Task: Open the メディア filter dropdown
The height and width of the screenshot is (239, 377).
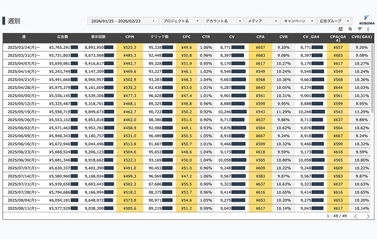Action: tap(262, 21)
